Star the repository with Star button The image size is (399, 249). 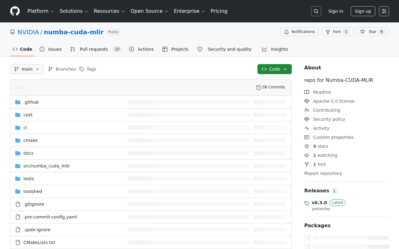[373, 32]
